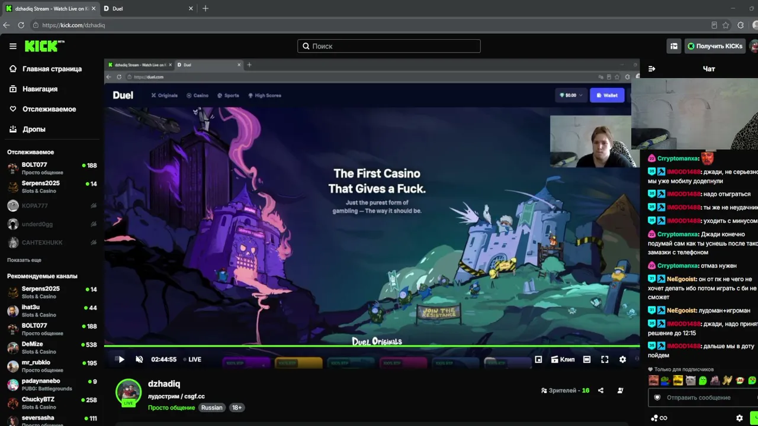Click Crryptomanxa's name in 'отмаз нужен' message
Image resolution: width=758 pixels, height=426 pixels.
point(677,266)
